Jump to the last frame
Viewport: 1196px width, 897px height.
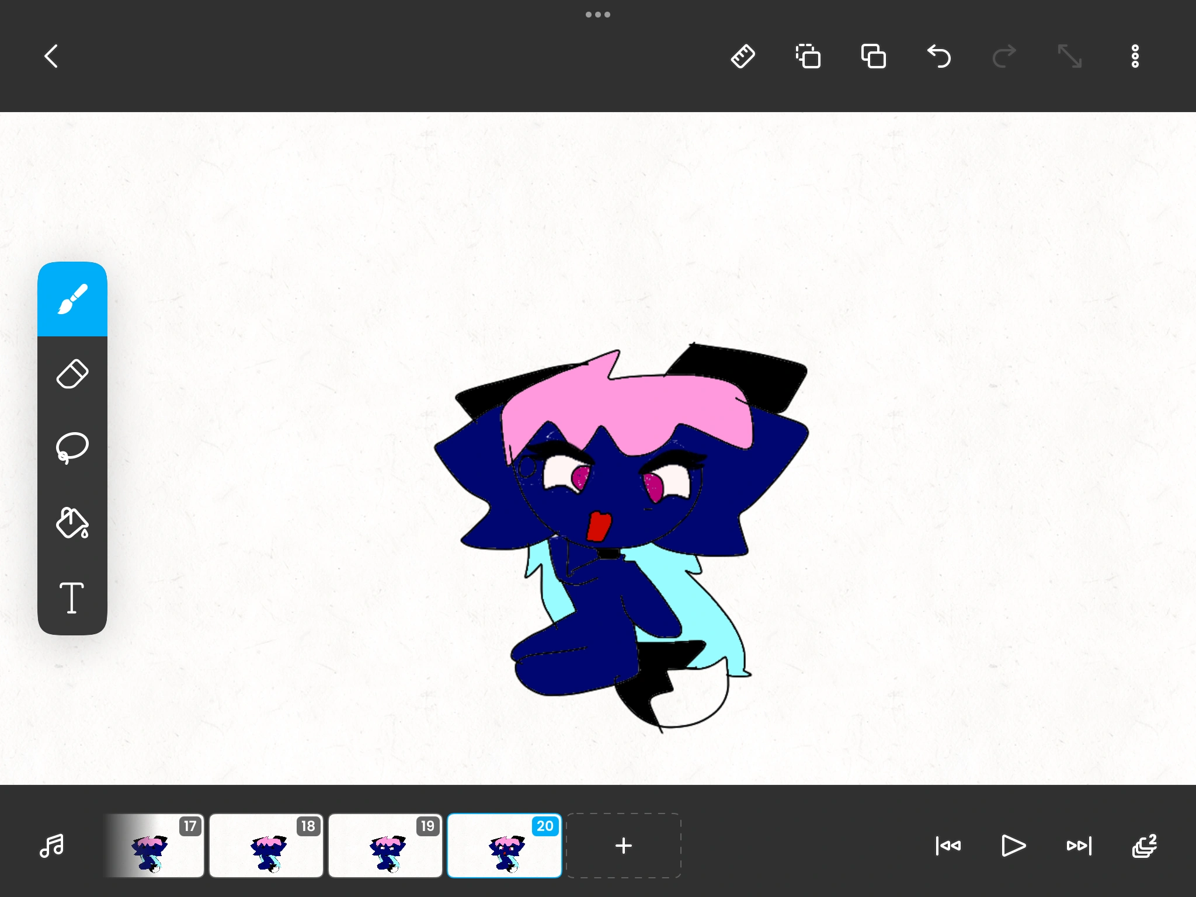[1079, 846]
